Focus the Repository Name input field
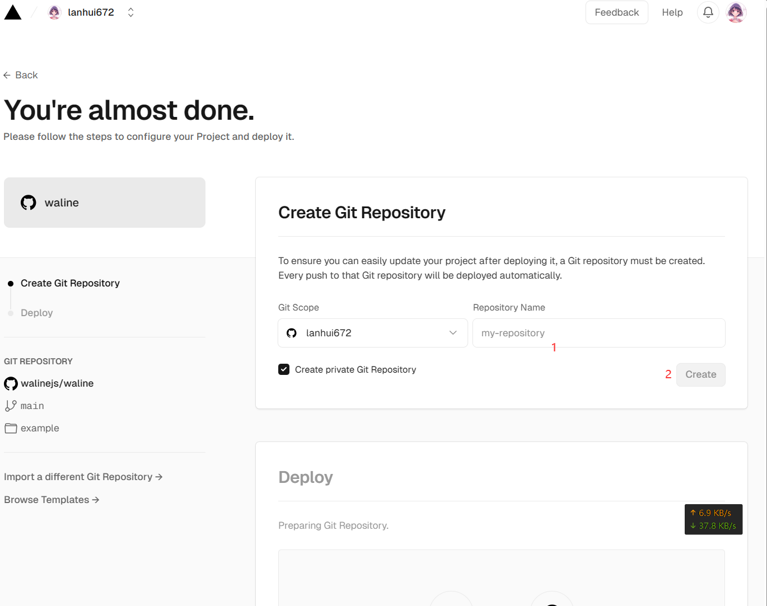The width and height of the screenshot is (767, 606). 598,333
